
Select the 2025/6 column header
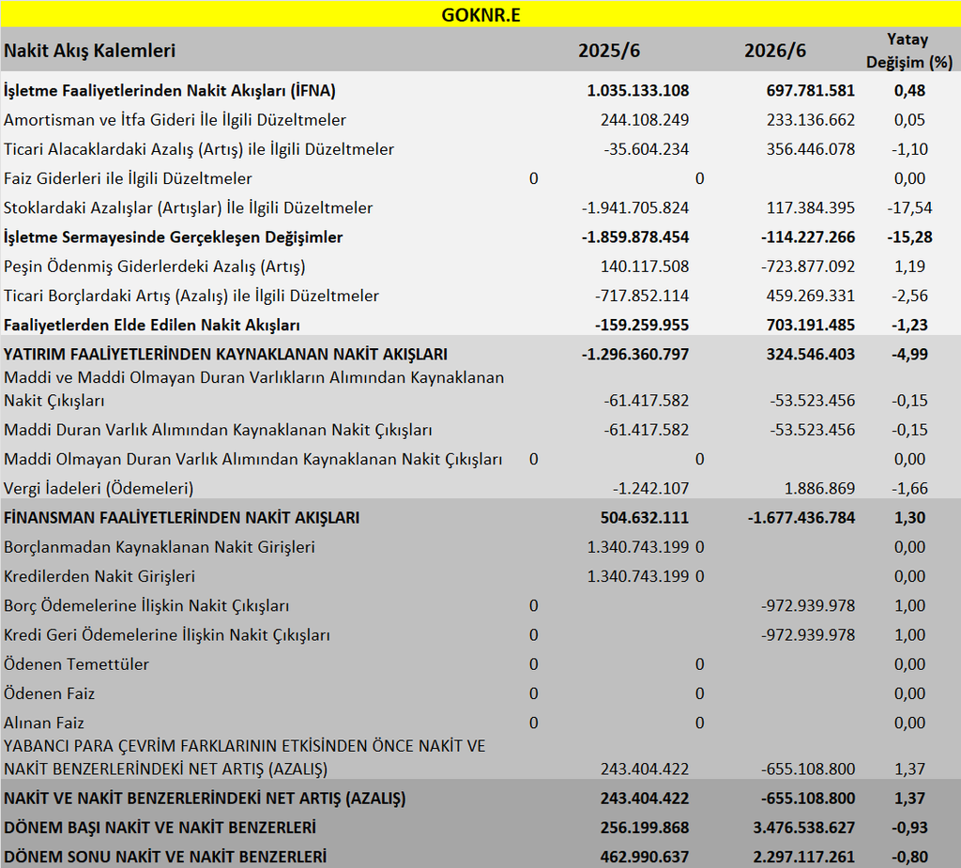[x=608, y=51]
